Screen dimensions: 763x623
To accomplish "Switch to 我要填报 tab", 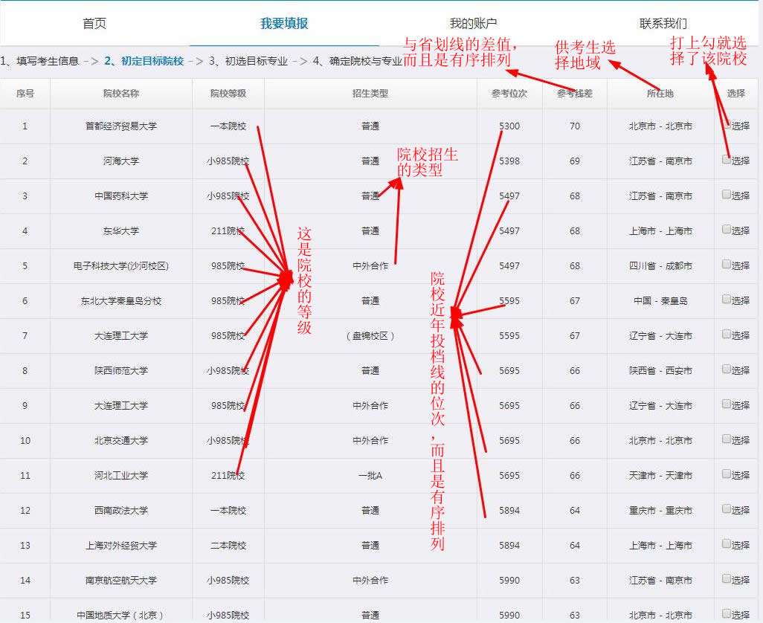I will pyautogui.click(x=284, y=23).
